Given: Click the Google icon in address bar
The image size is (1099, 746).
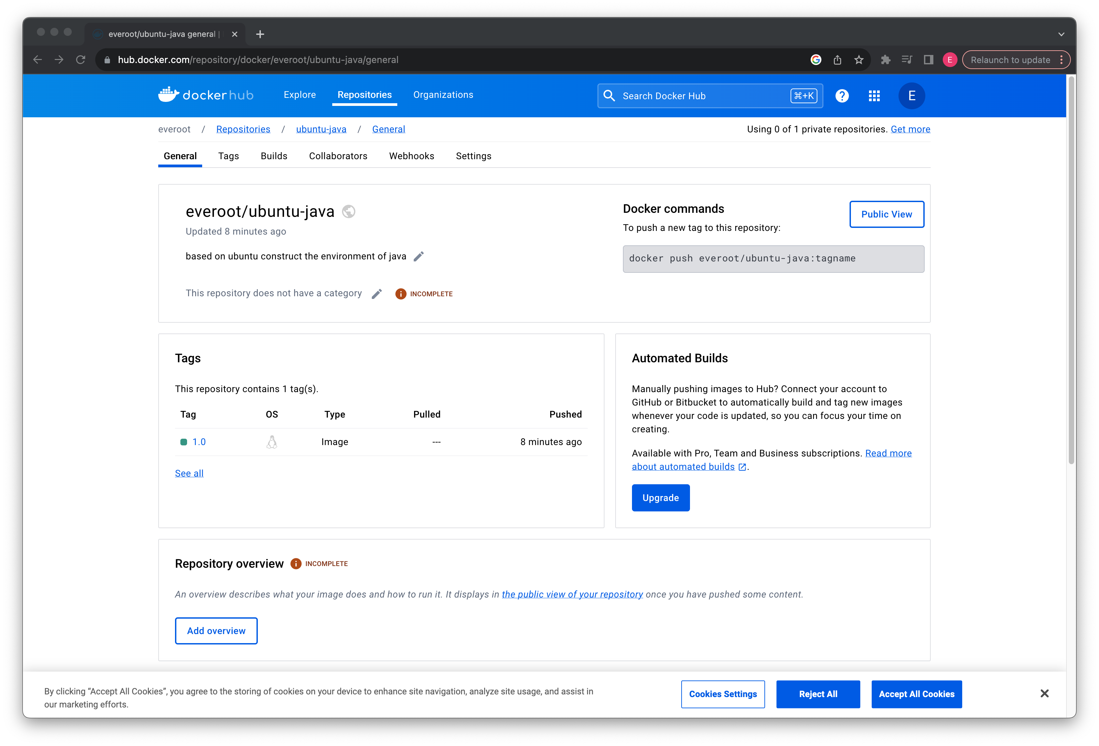Looking at the screenshot, I should [815, 60].
